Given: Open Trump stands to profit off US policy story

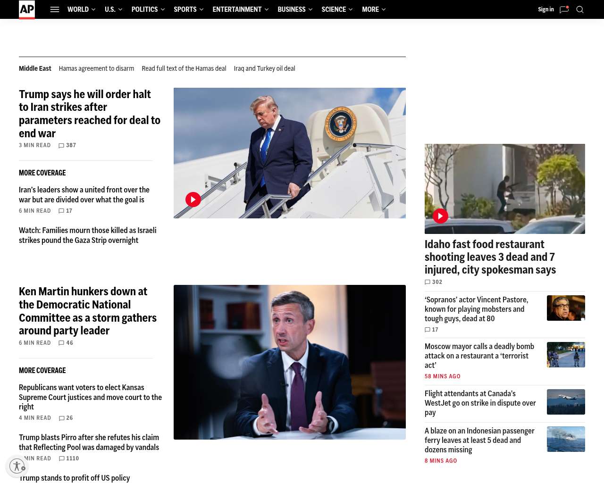Looking at the screenshot, I should 75,478.
